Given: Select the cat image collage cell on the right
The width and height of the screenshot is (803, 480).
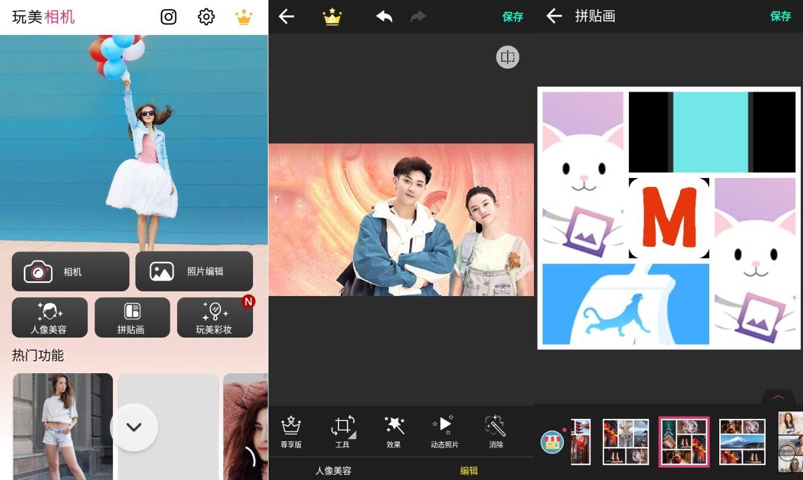Looking at the screenshot, I should click(x=755, y=261).
